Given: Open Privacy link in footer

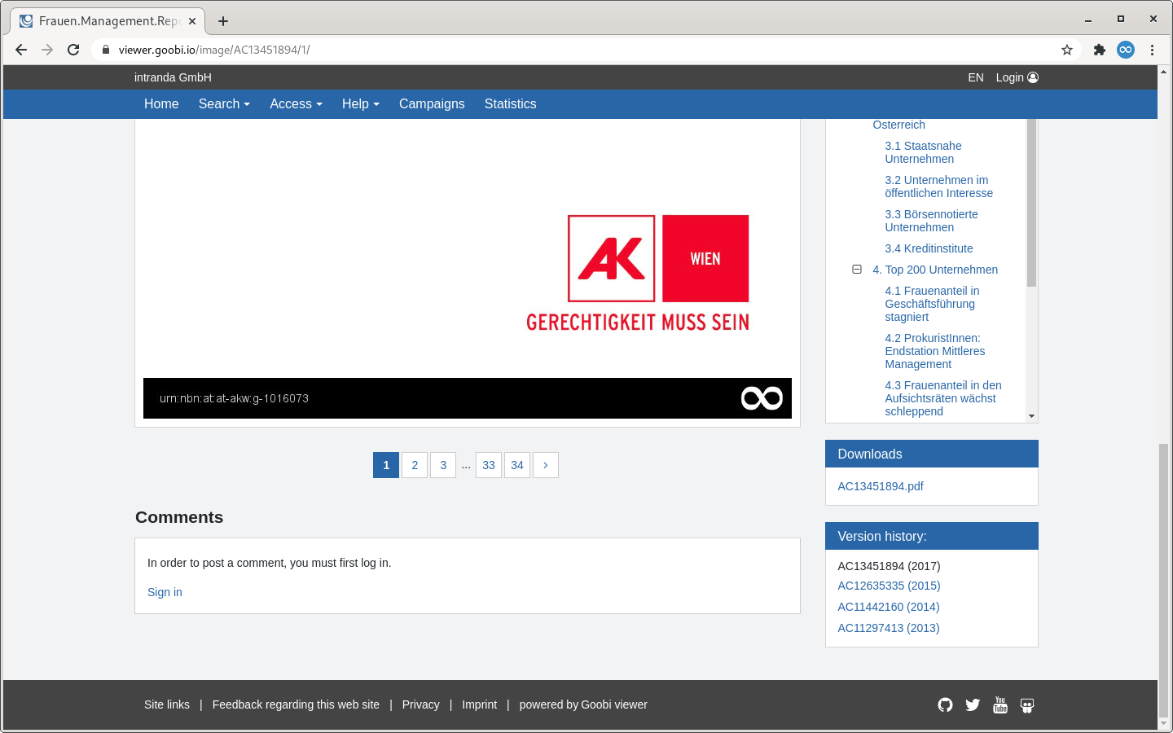Looking at the screenshot, I should click(x=420, y=704).
